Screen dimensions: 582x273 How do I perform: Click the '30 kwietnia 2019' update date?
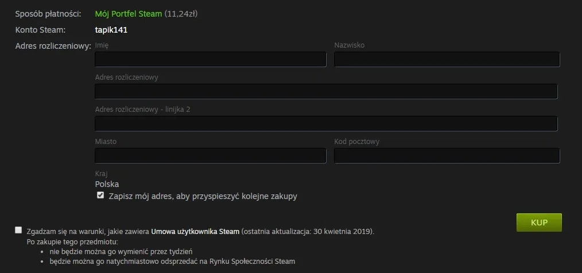click(341, 232)
